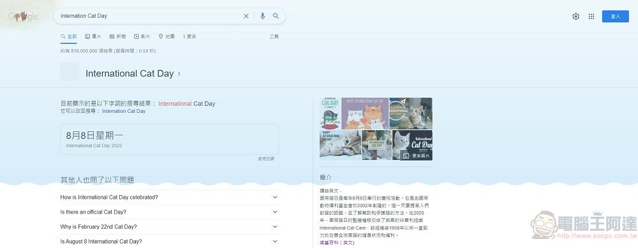Click the 意見回饋 feedback link
Viewport: 638px width, 248px height.
[x=265, y=159]
